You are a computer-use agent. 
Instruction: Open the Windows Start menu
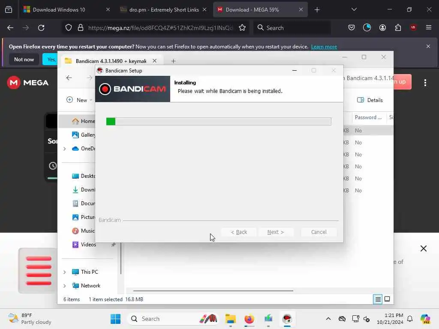point(115,319)
